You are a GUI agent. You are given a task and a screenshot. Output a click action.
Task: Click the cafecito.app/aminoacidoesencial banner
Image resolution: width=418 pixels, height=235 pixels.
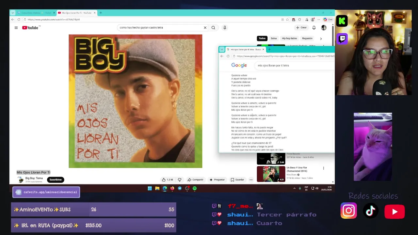pos(46,192)
